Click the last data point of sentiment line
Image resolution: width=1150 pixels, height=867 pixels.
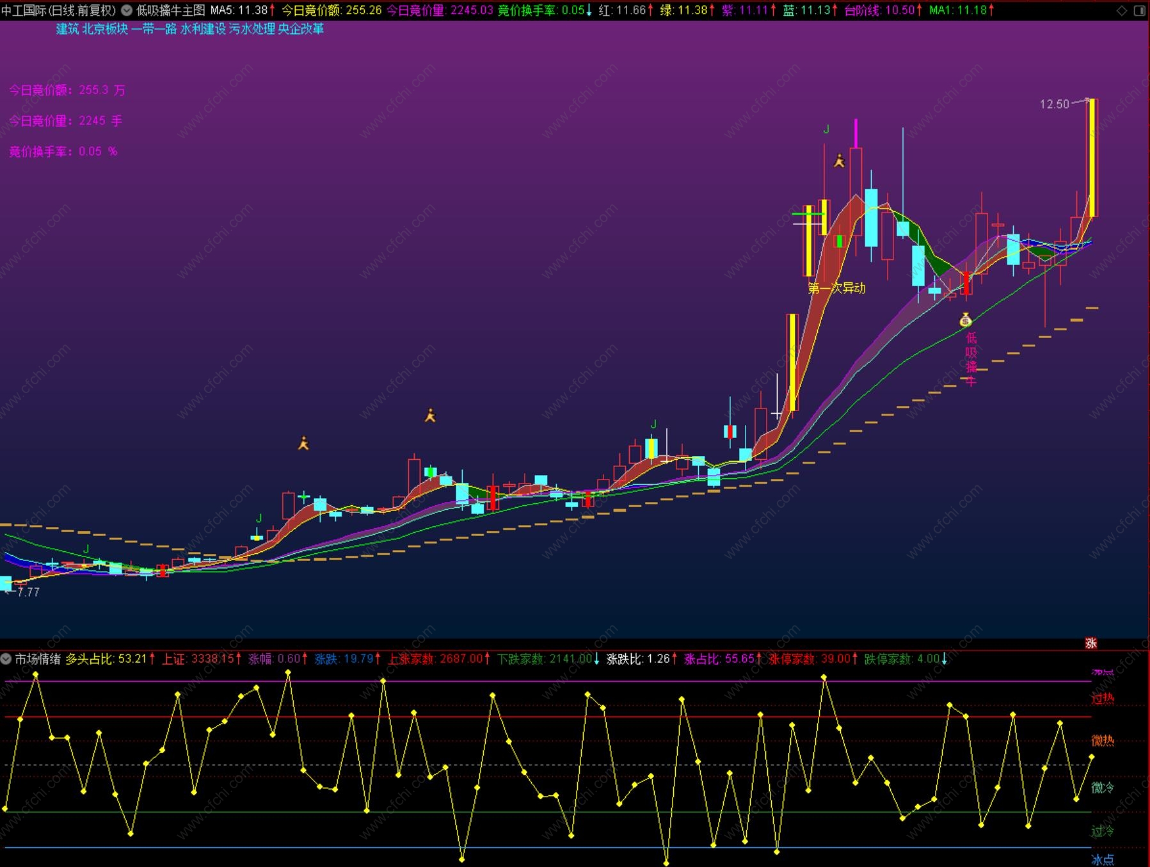[x=1092, y=757]
